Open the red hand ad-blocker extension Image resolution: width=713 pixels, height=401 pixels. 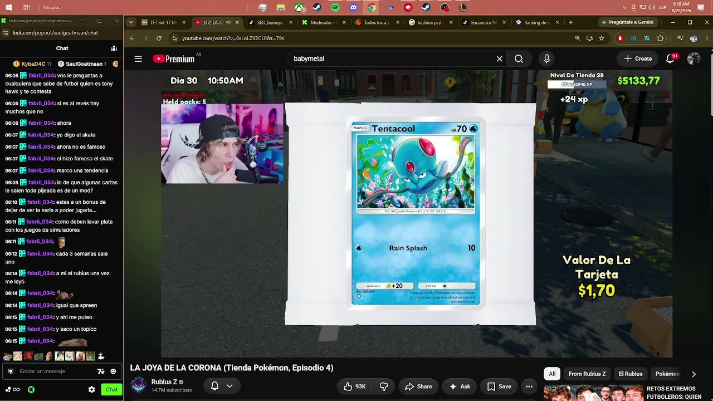point(620,38)
